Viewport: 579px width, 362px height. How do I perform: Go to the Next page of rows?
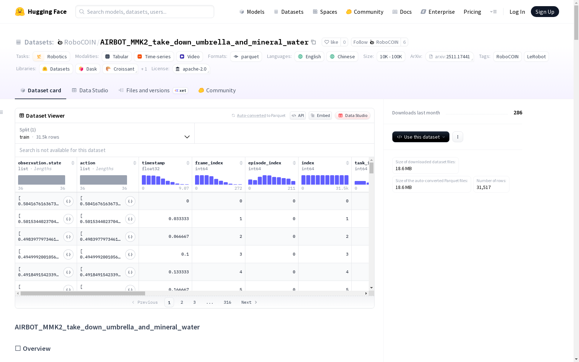(249, 302)
